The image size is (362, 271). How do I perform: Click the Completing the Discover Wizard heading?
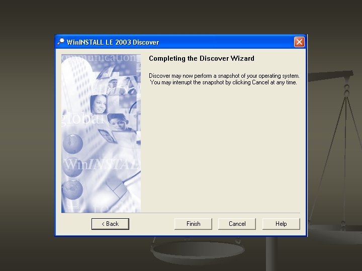pos(202,58)
